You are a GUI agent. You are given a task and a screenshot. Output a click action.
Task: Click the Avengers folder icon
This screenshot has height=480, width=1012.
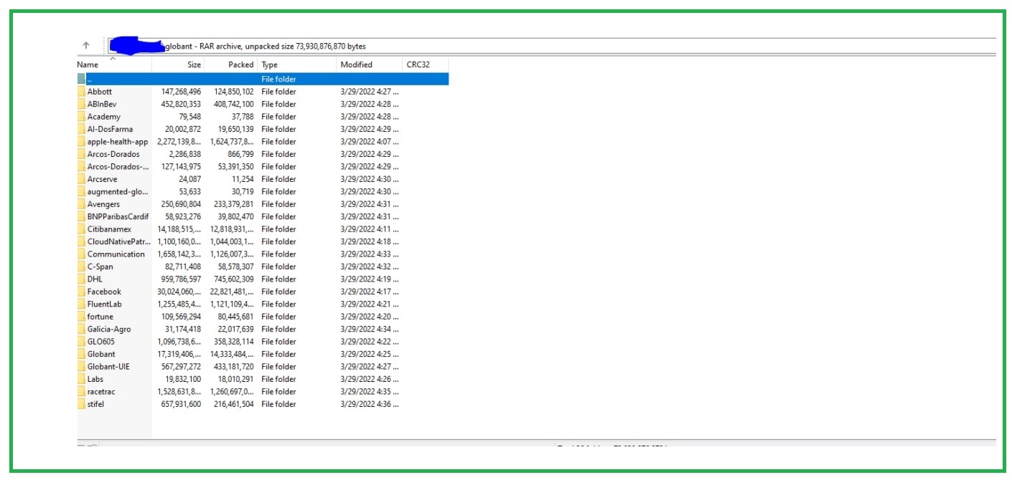click(81, 204)
